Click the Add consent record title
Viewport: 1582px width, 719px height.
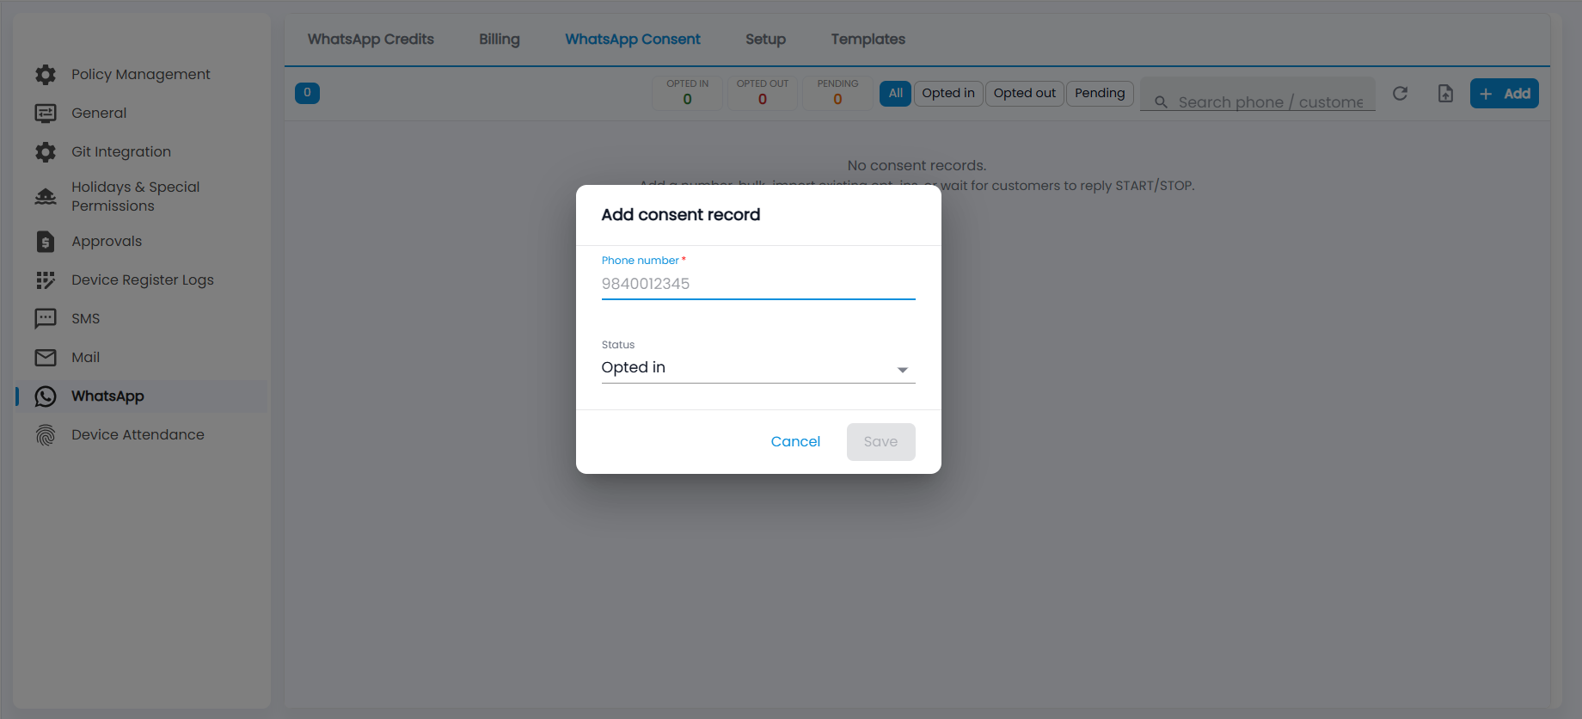pyautogui.click(x=680, y=215)
